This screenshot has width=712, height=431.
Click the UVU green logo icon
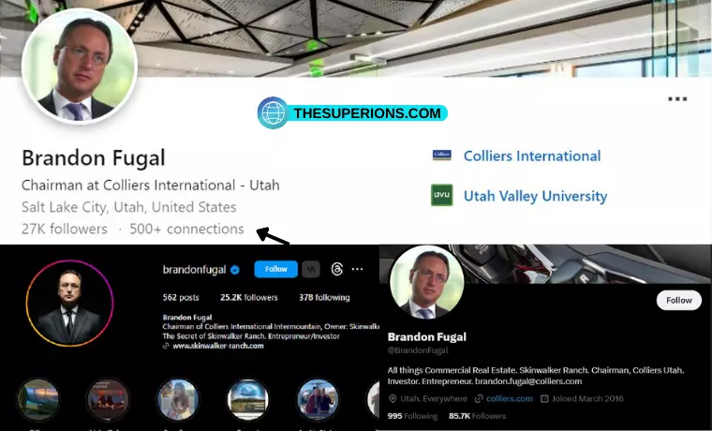(x=442, y=195)
